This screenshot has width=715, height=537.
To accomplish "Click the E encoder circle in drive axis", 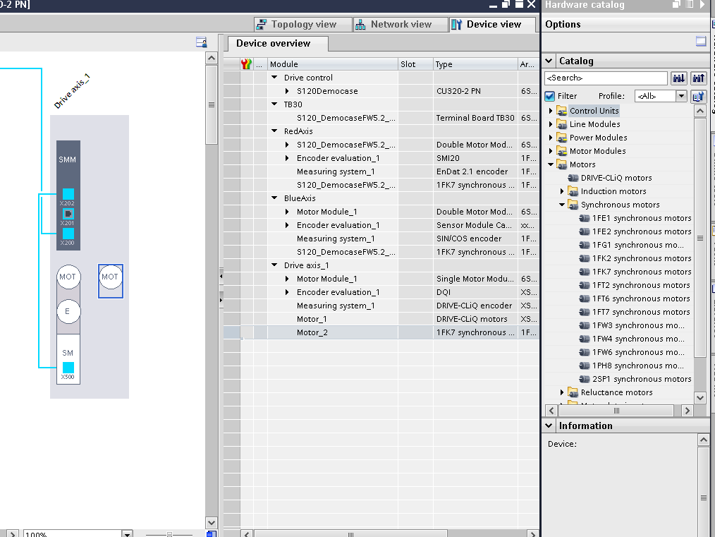I will coord(68,311).
